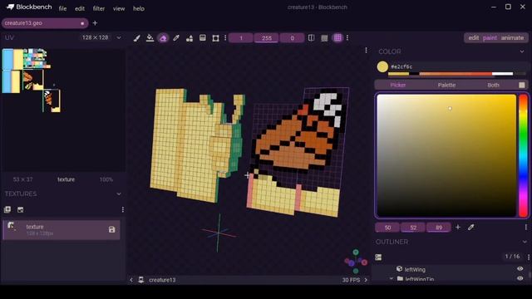Select the Paint Brush tool
This screenshot has height=299, width=532.
[136, 38]
